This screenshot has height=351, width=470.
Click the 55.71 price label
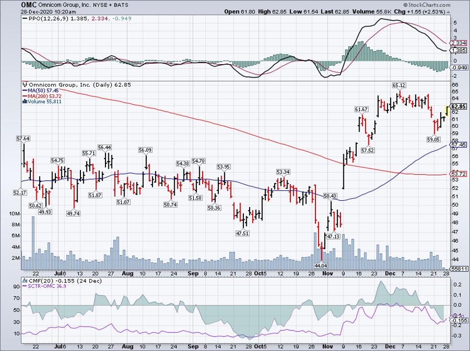pyautogui.click(x=89, y=153)
